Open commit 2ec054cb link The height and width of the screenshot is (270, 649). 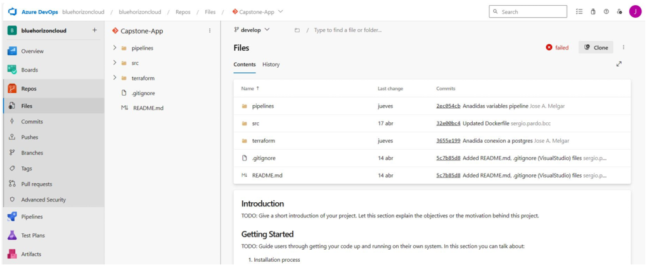pyautogui.click(x=448, y=106)
